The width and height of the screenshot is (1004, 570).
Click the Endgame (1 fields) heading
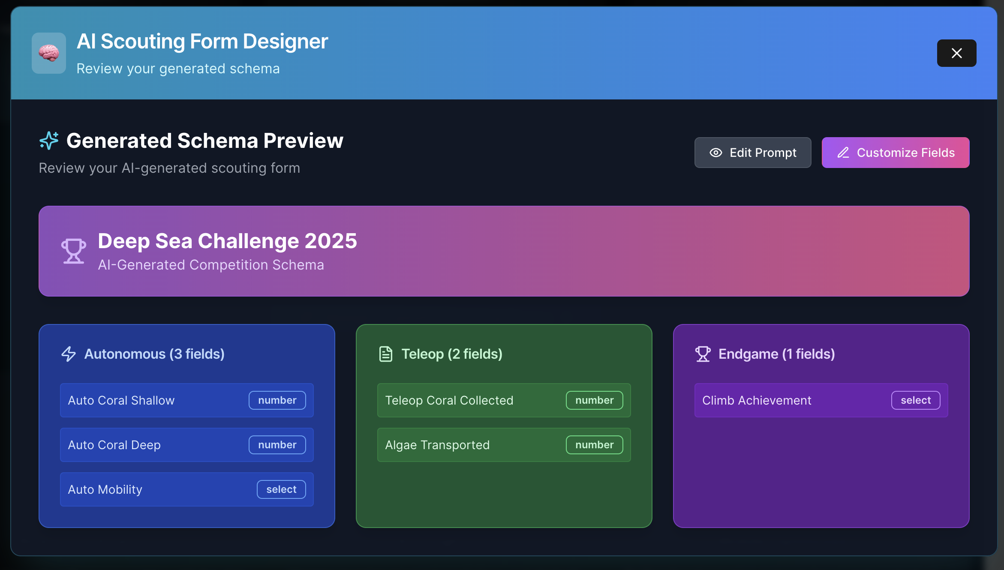[x=776, y=354]
